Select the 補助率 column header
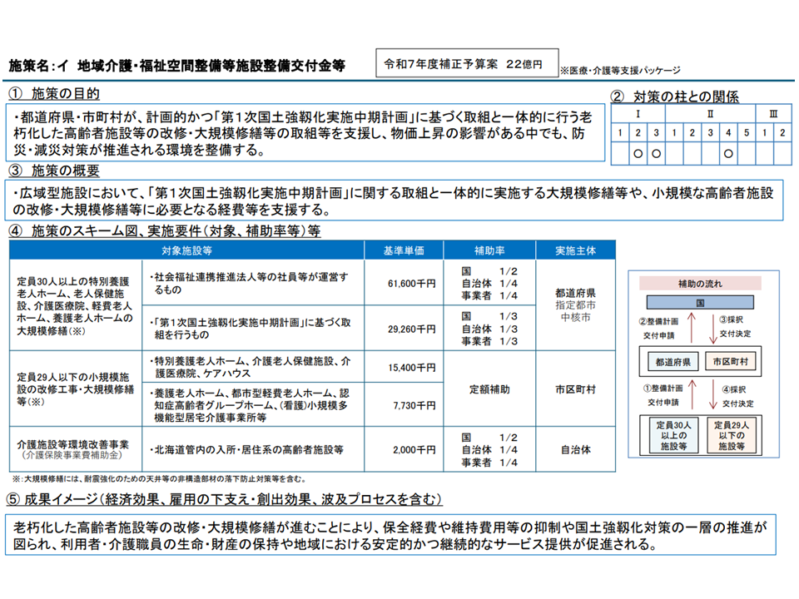799x599 pixels. coord(490,250)
